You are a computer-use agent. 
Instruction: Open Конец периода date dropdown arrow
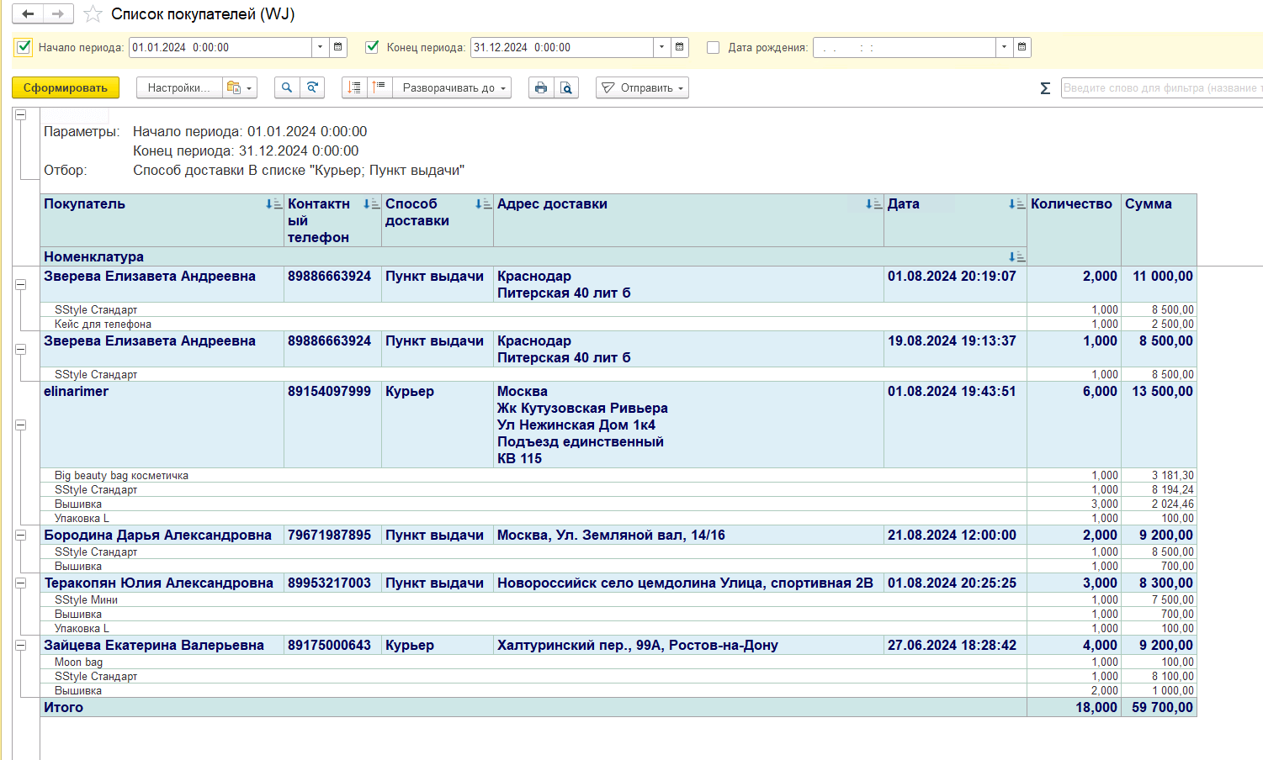pyautogui.click(x=662, y=47)
